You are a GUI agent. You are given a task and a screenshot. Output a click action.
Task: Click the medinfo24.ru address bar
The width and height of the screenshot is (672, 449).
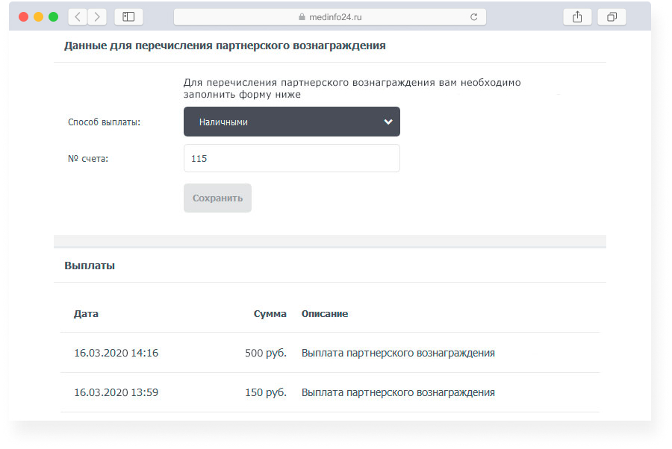pos(330,17)
